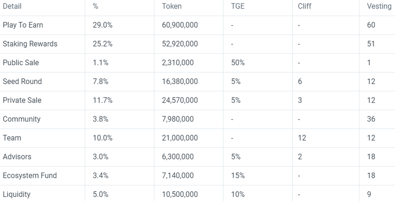Click the Seed Round row label
Viewport: 395px width, 201px height.
click(22, 81)
